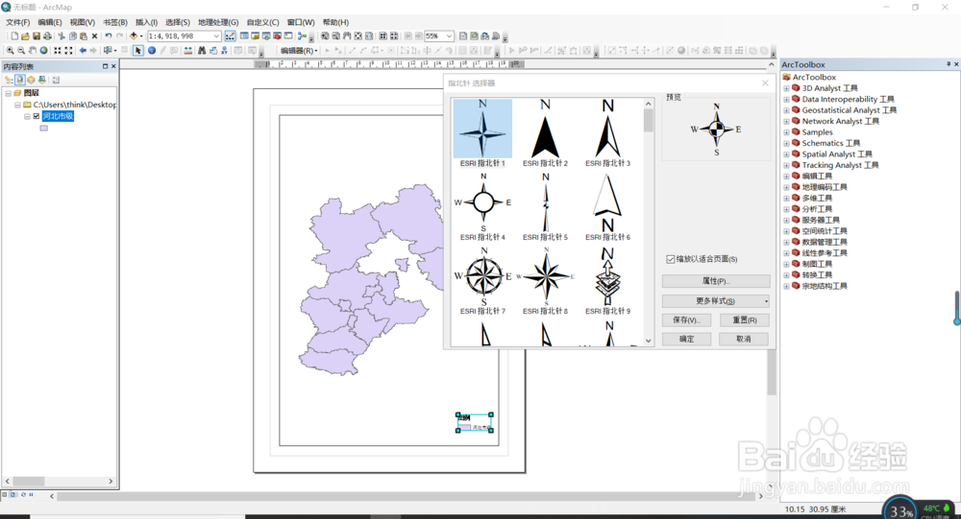Click the Cut scissors icon
Viewport: 961px width, 519px height.
coord(62,36)
